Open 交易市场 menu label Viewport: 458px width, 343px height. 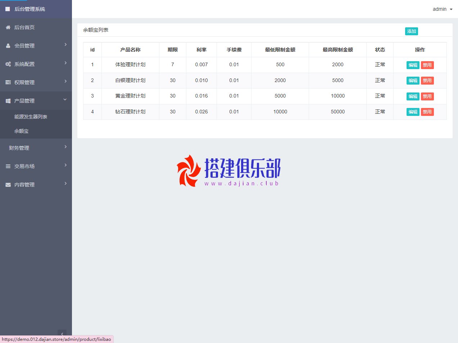point(24,166)
